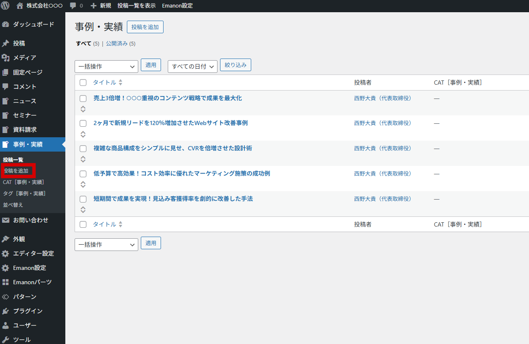Click reorder arrows under 2ヶ月で新規リード row
Screen dimensions: 529x344
(83, 134)
